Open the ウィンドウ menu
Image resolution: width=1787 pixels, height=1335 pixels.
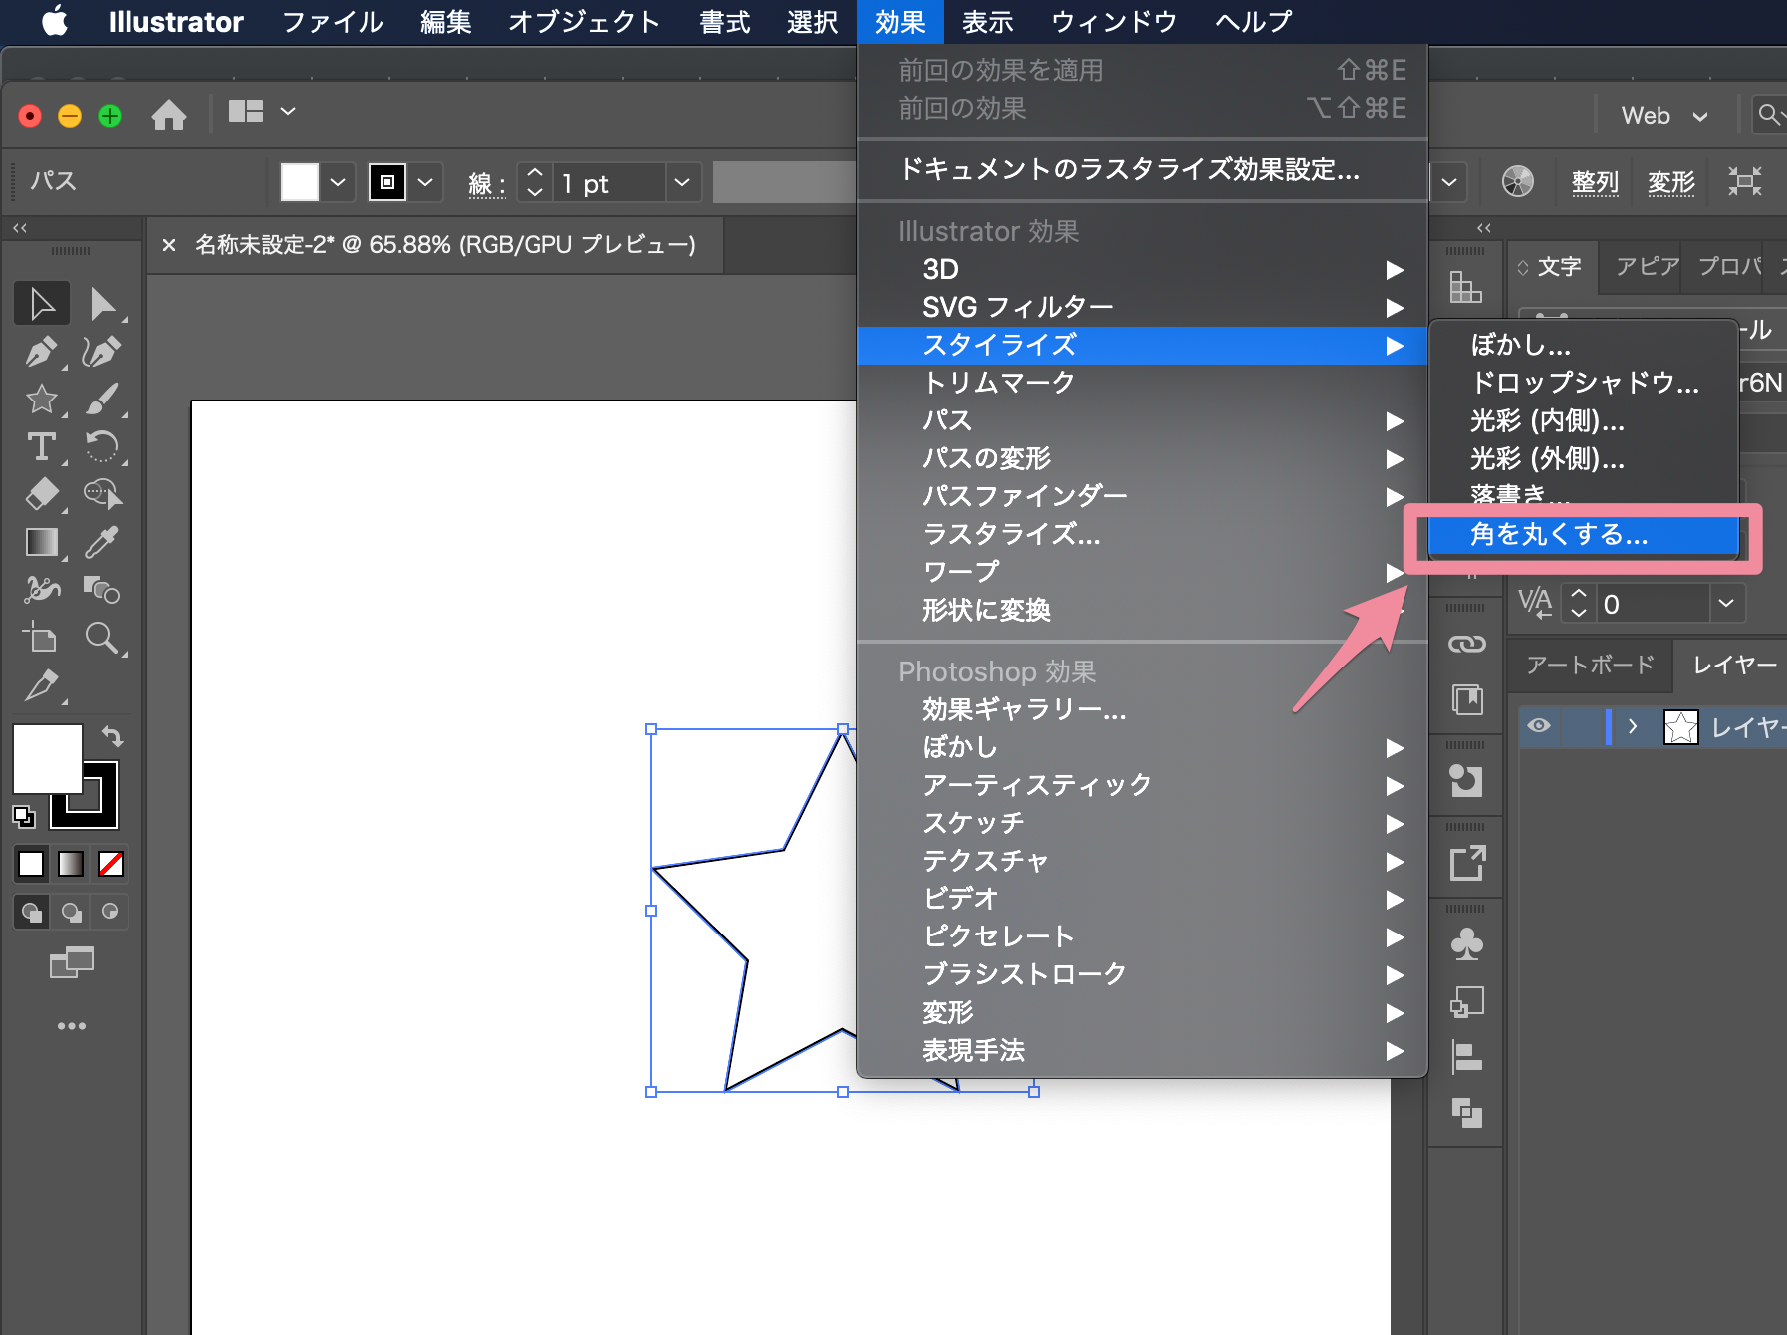coord(1113,22)
